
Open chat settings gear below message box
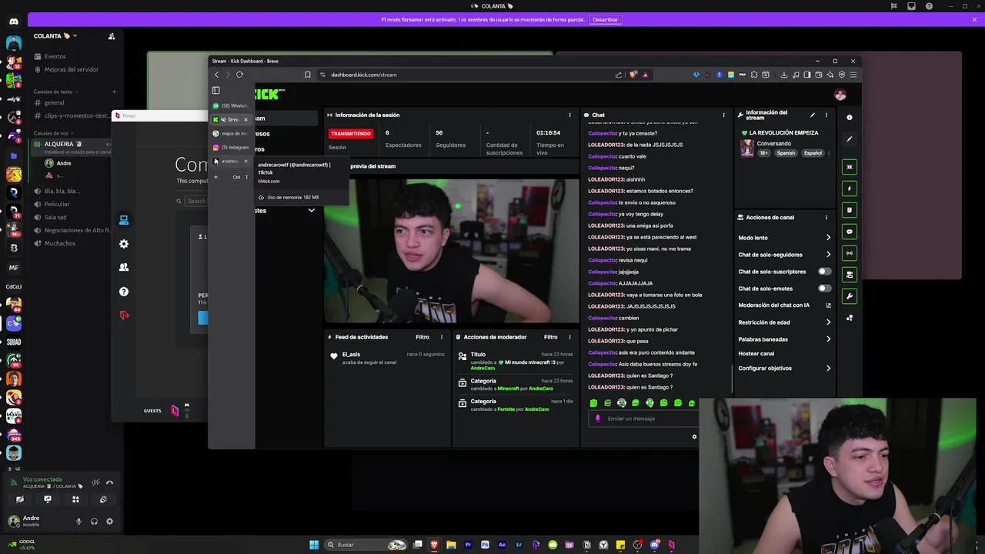coord(694,437)
